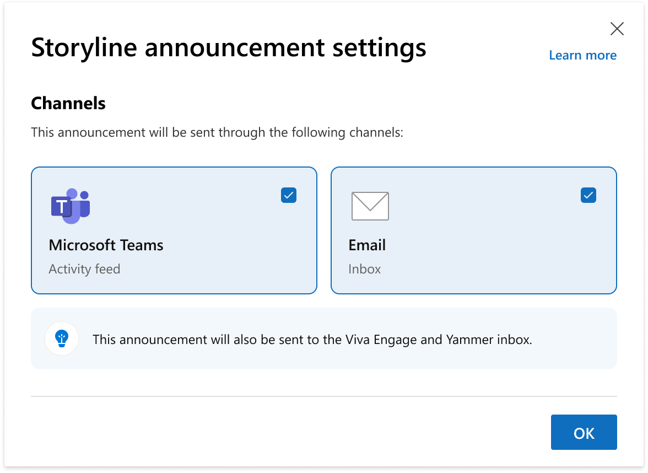Click the Storyline announcement settings title
The image size is (648, 473).
[x=229, y=48]
